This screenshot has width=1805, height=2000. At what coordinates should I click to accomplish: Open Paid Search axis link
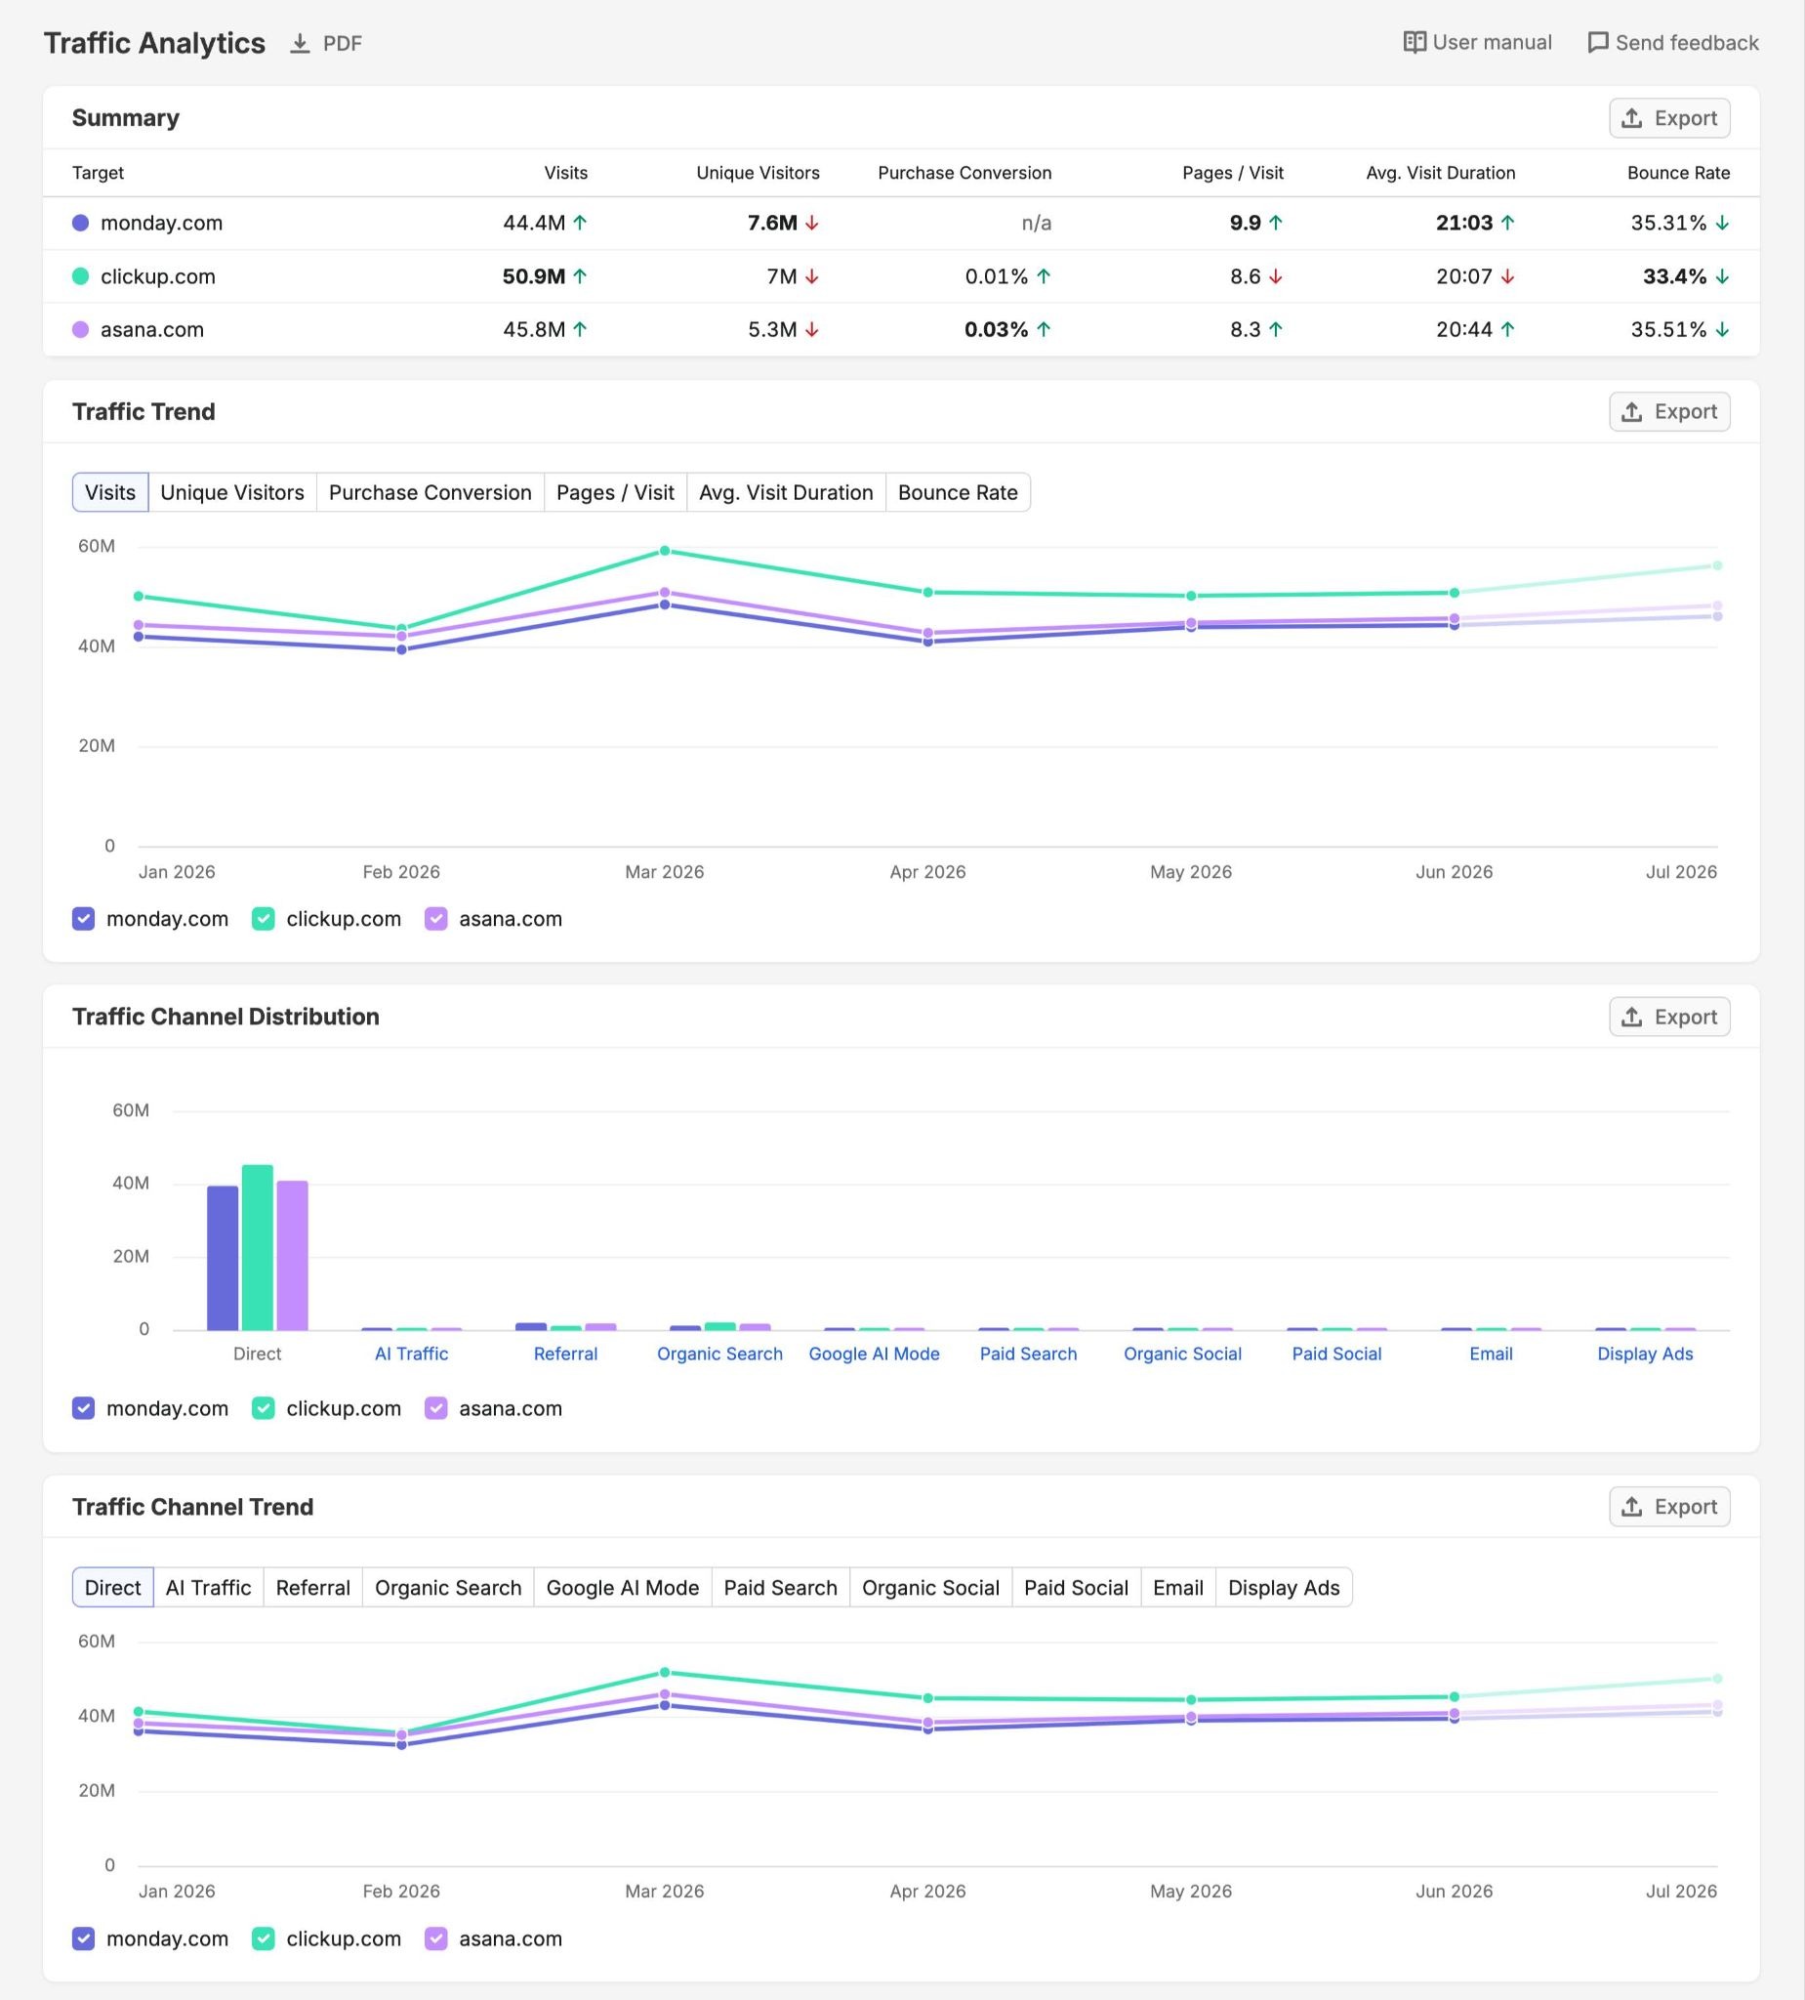tap(1029, 1354)
